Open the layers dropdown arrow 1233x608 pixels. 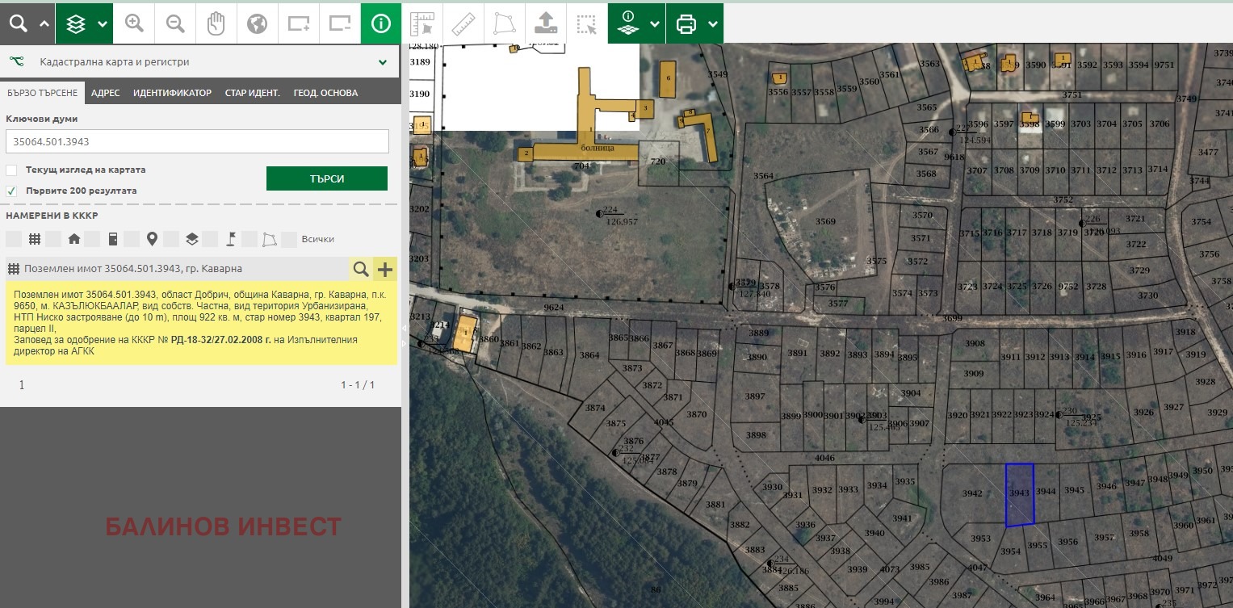(x=103, y=24)
